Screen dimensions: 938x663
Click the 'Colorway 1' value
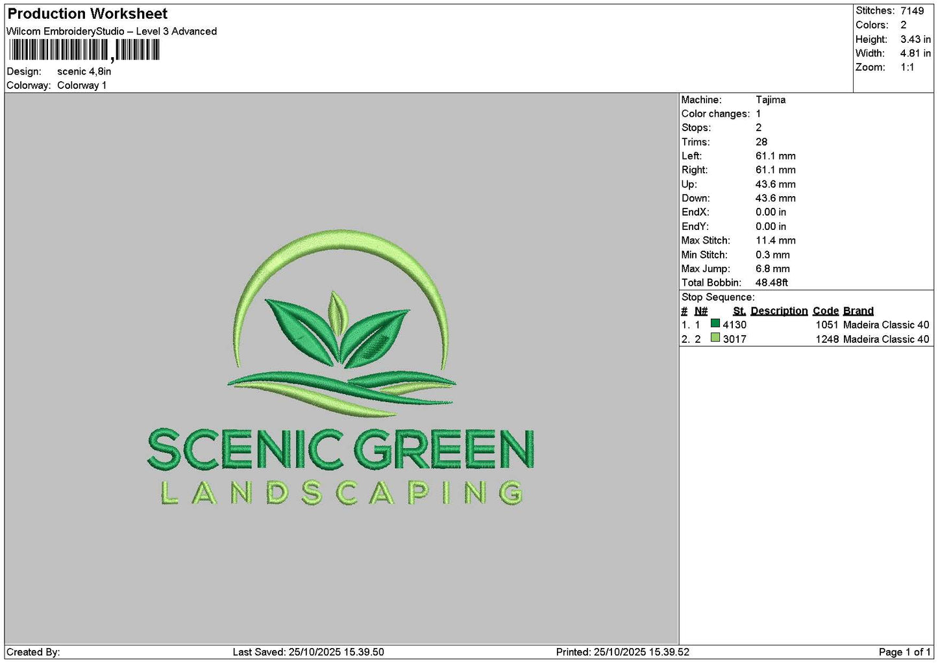pos(82,85)
